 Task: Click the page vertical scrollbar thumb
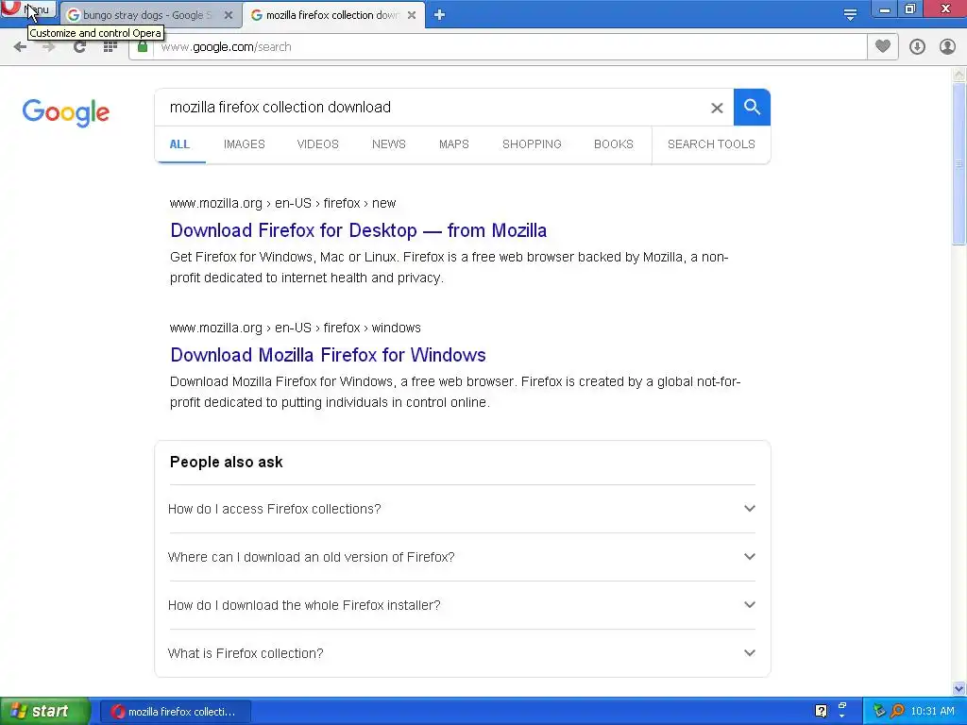pos(959,164)
